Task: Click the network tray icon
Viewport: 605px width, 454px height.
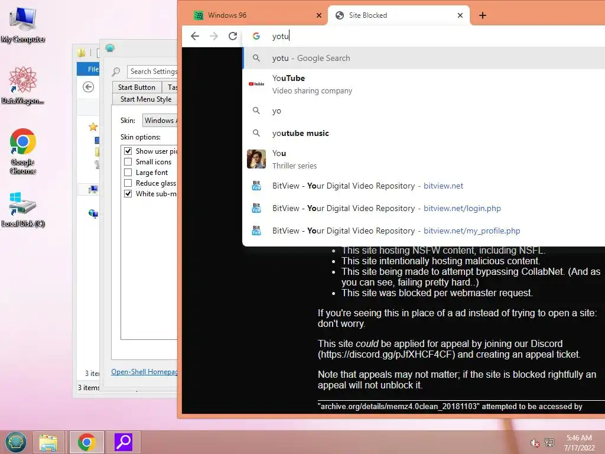Action: click(x=549, y=442)
